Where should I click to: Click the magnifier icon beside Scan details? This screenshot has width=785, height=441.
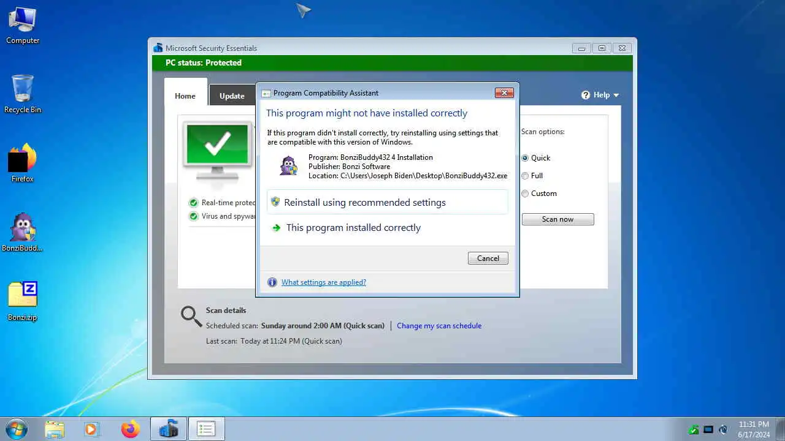click(191, 317)
